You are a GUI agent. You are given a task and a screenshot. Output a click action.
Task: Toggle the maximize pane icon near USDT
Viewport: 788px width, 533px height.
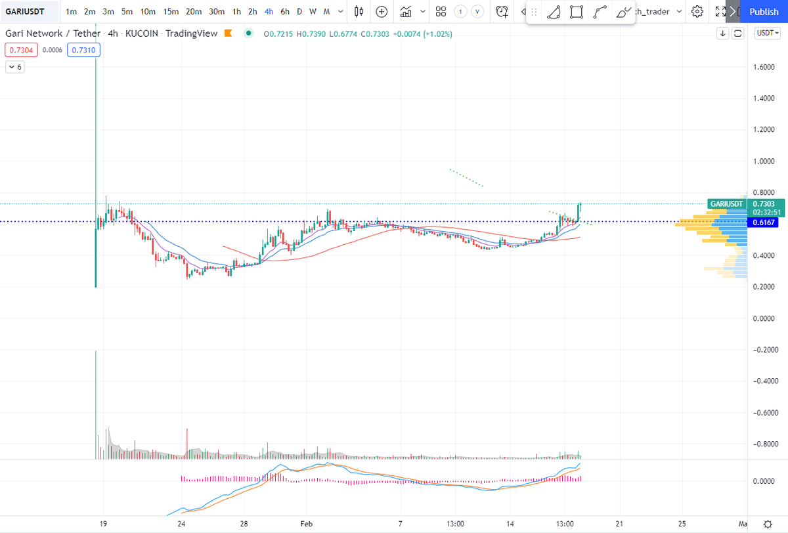pyautogui.click(x=738, y=33)
